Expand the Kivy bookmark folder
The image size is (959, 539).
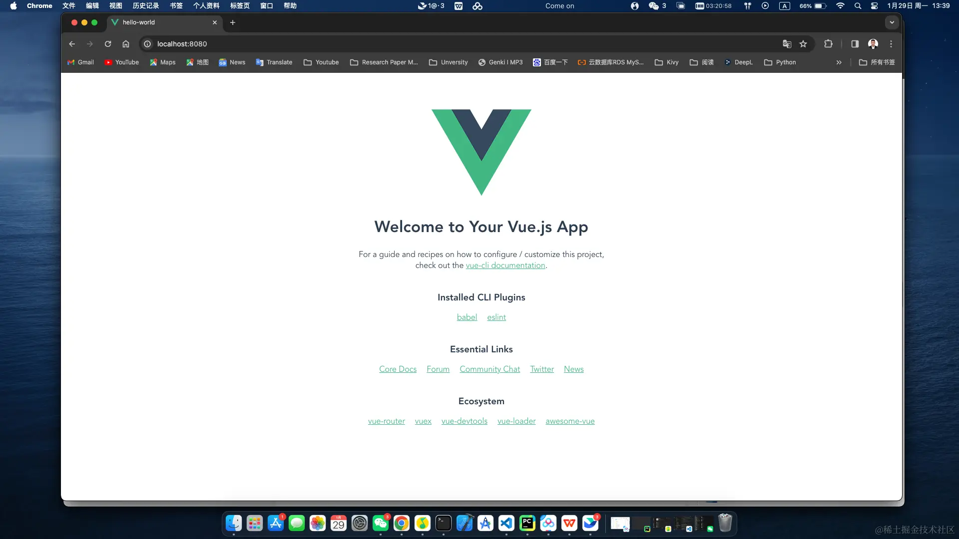[667, 62]
